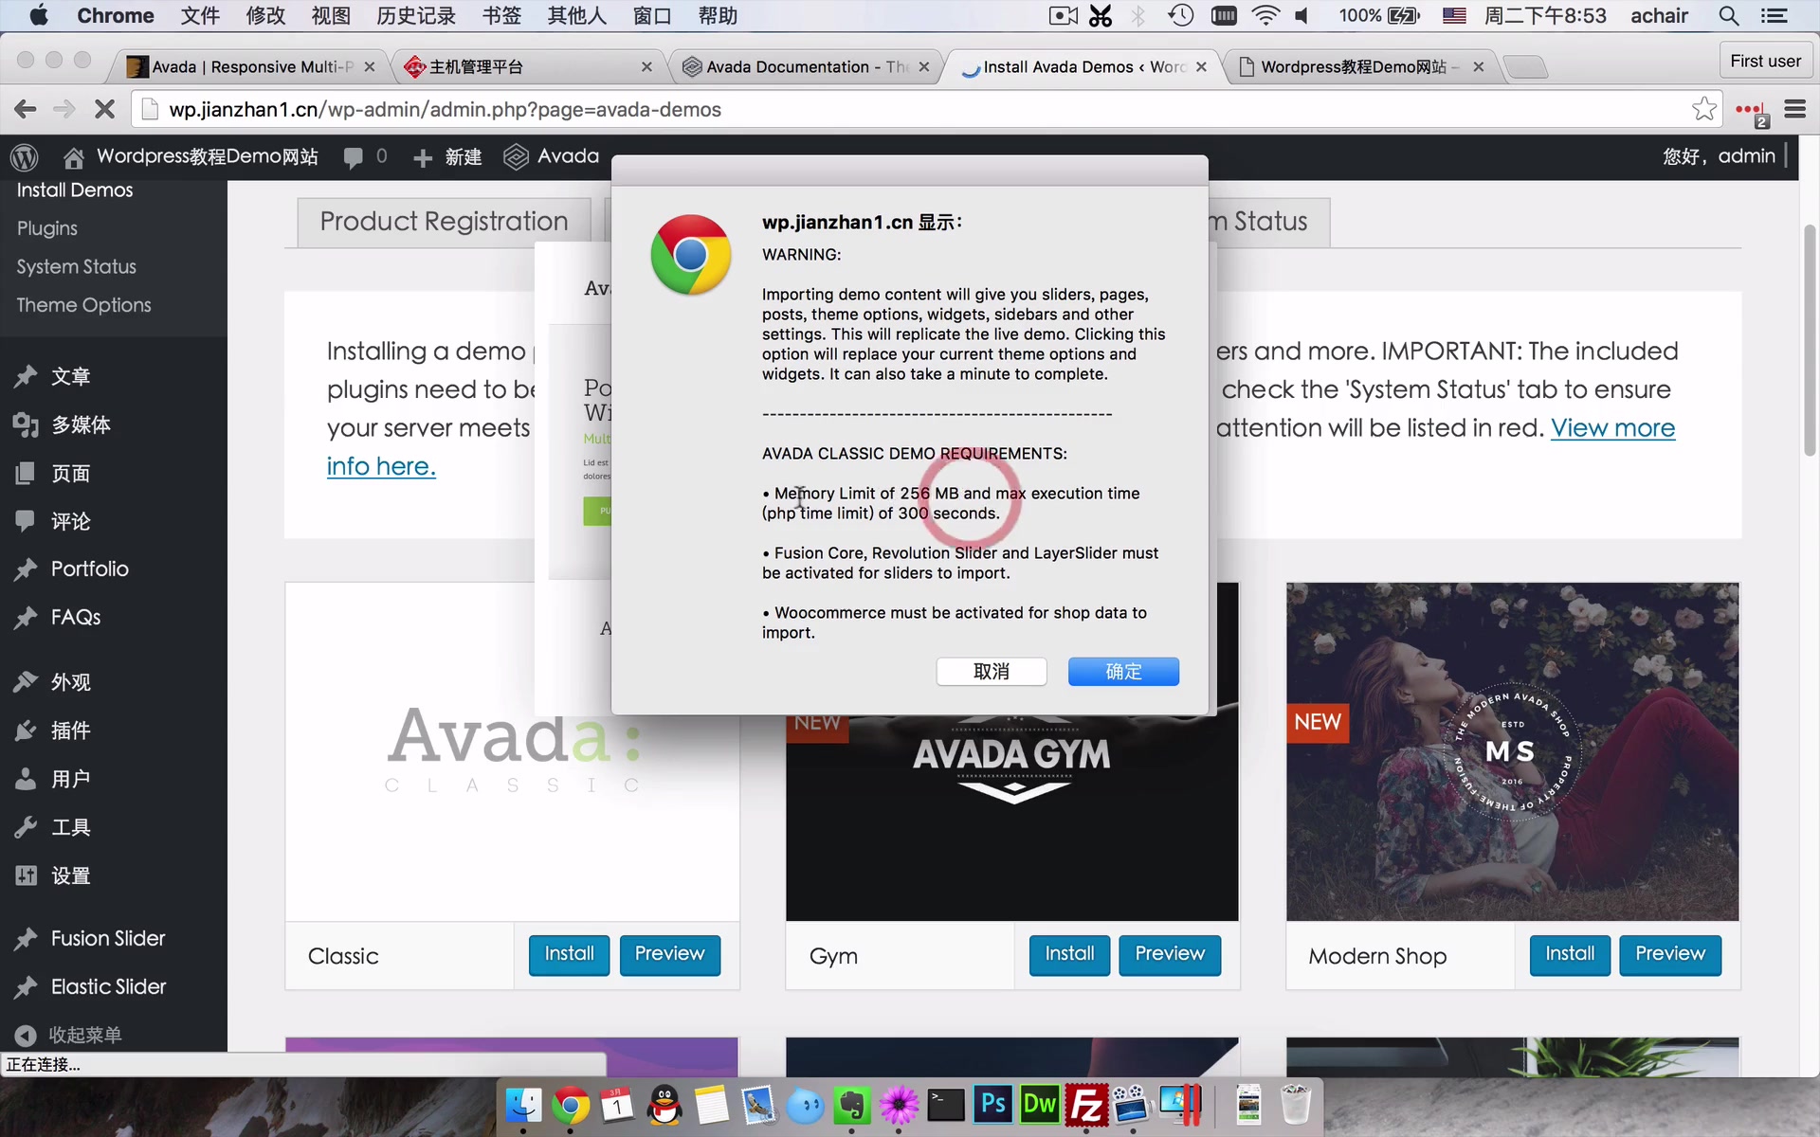Open Theme Options in sidebar

(x=83, y=305)
